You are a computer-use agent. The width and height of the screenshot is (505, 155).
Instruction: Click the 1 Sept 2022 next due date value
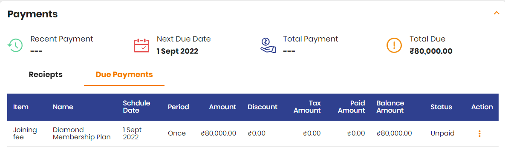click(177, 51)
